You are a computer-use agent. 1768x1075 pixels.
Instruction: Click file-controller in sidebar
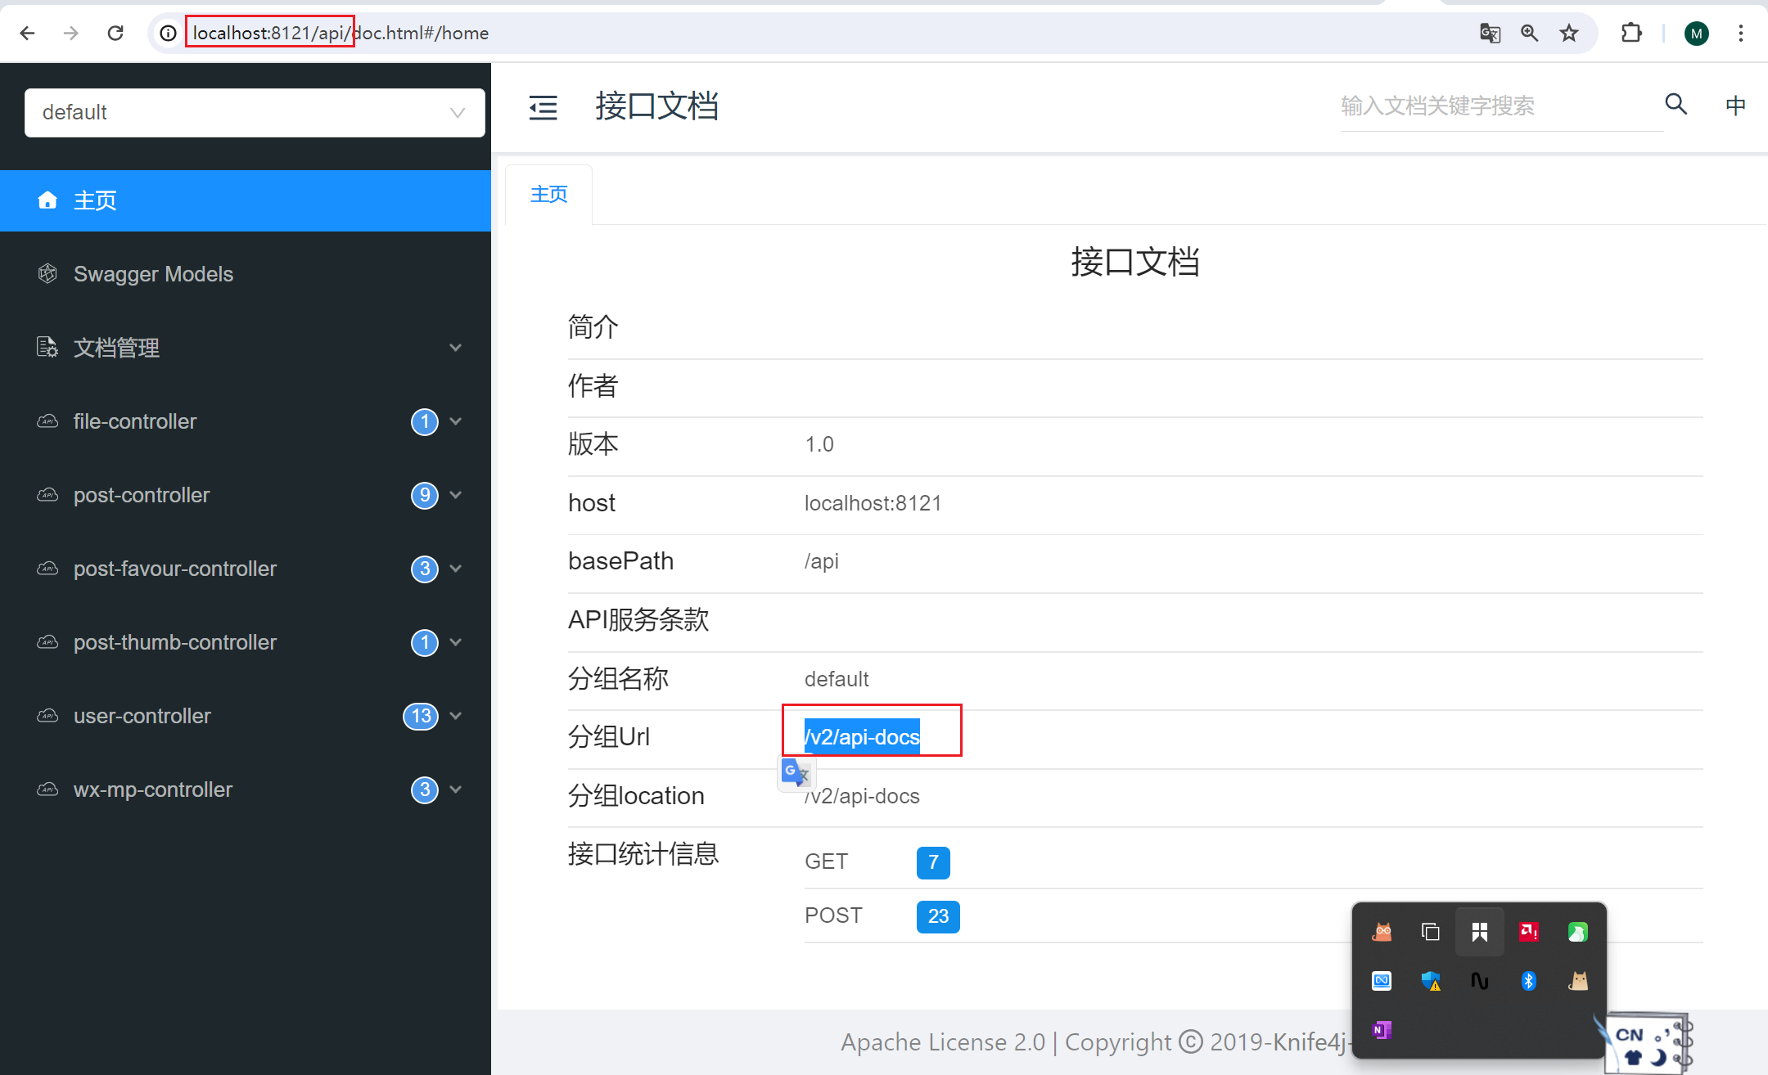point(135,421)
